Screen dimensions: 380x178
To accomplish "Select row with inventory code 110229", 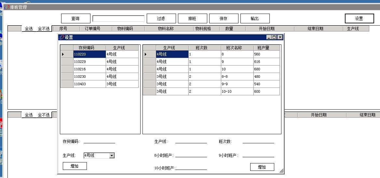I will pos(89,62).
